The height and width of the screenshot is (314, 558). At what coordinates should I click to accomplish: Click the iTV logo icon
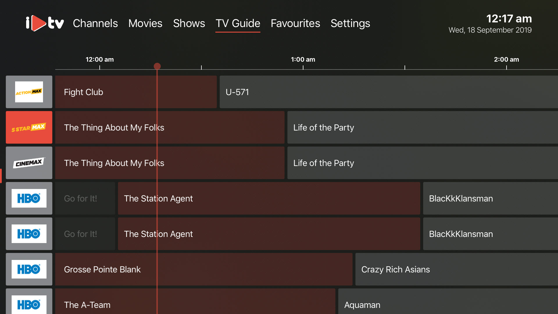pos(45,23)
